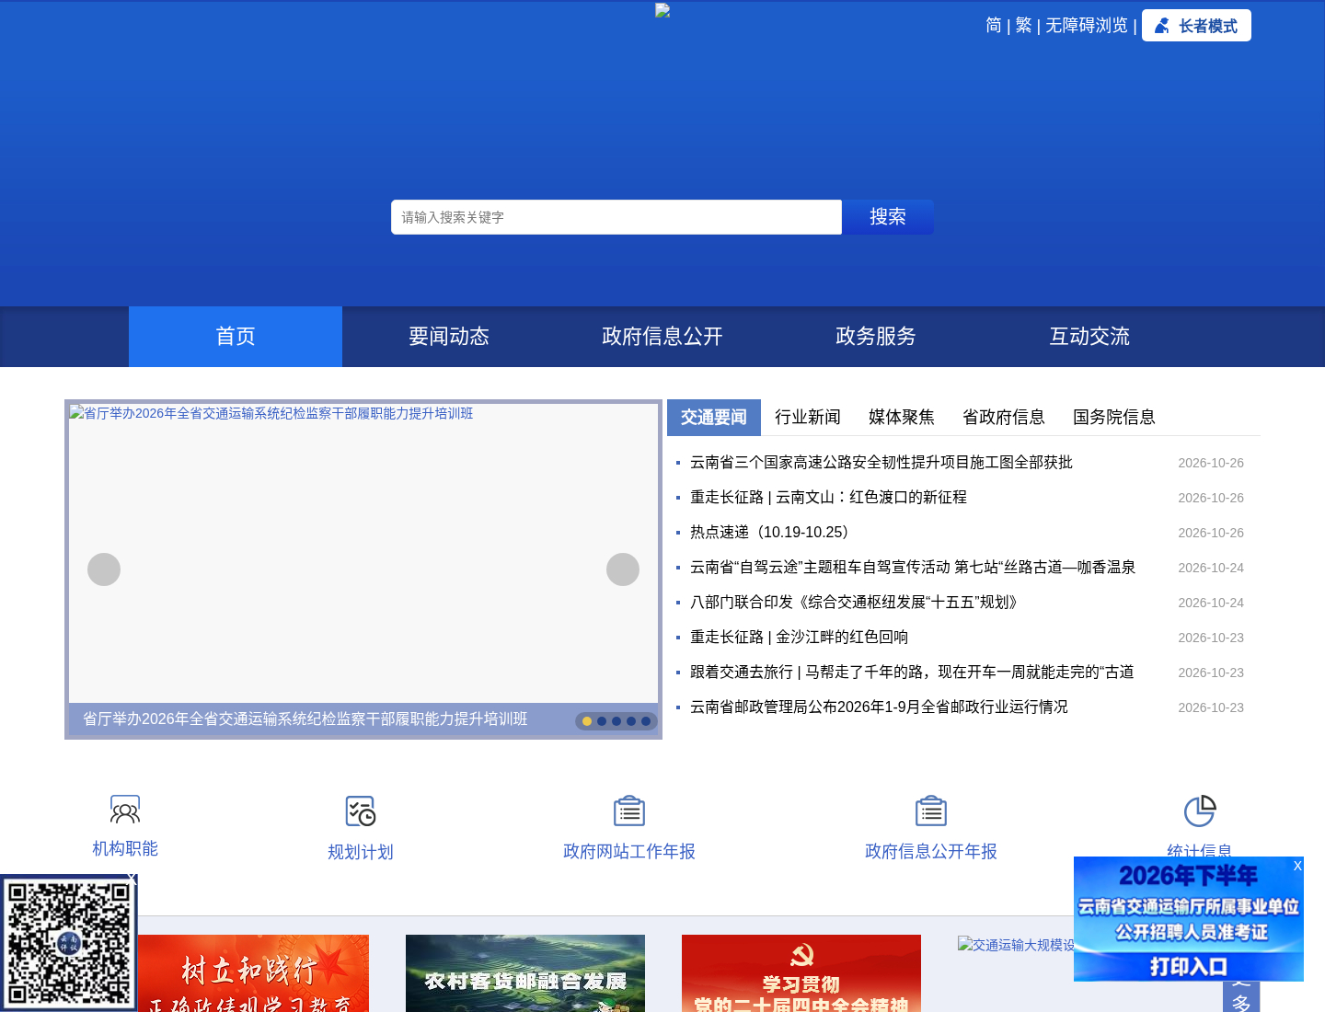Advance to the next carousel slide
The image size is (1325, 1012).
click(623, 569)
